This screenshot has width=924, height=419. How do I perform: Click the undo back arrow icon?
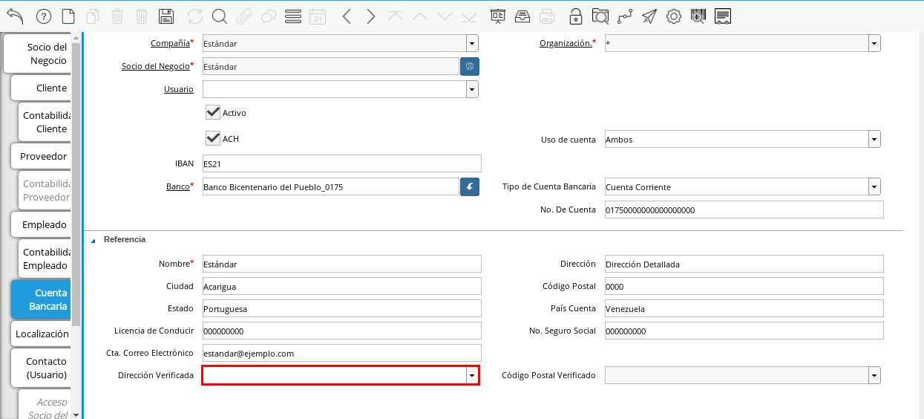[15, 16]
